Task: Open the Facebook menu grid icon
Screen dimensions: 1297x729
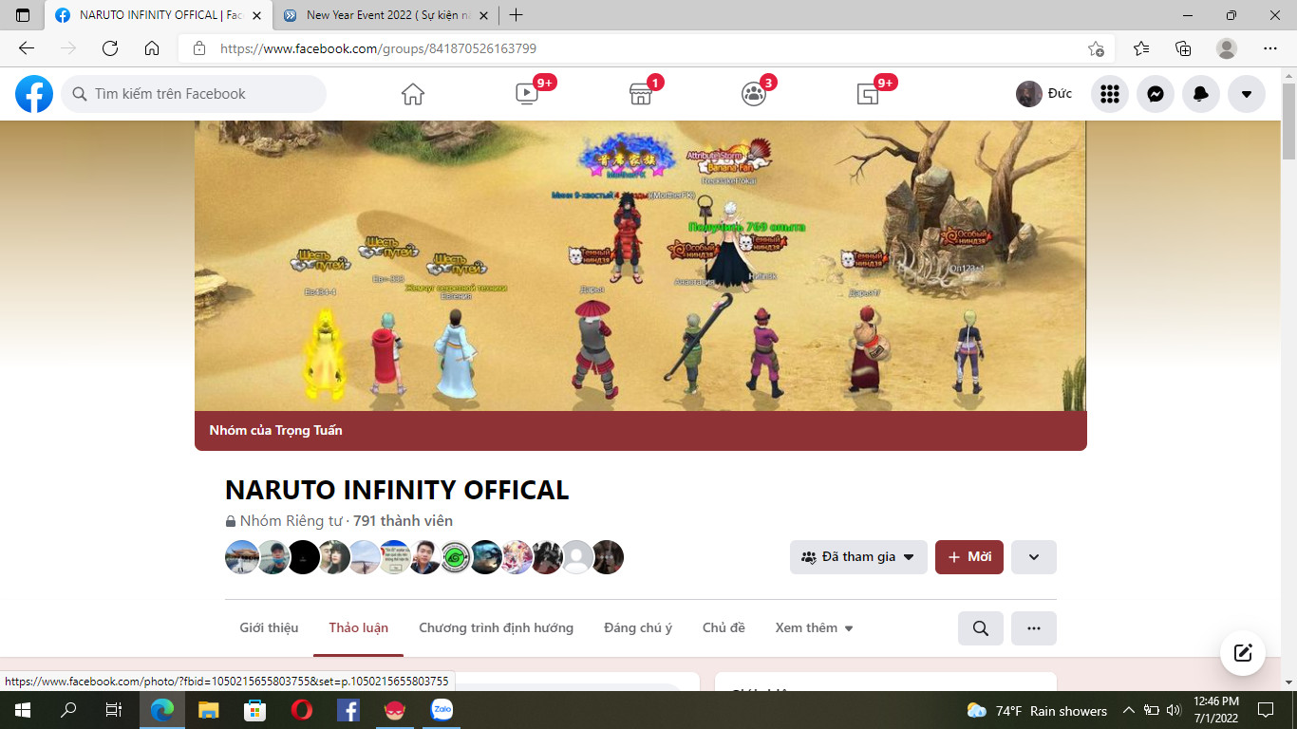Action: [1110, 94]
